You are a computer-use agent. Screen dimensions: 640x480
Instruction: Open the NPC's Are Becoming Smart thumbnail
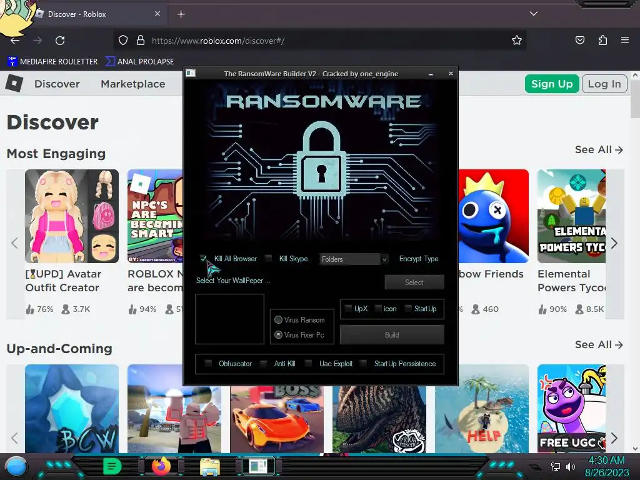pos(155,216)
